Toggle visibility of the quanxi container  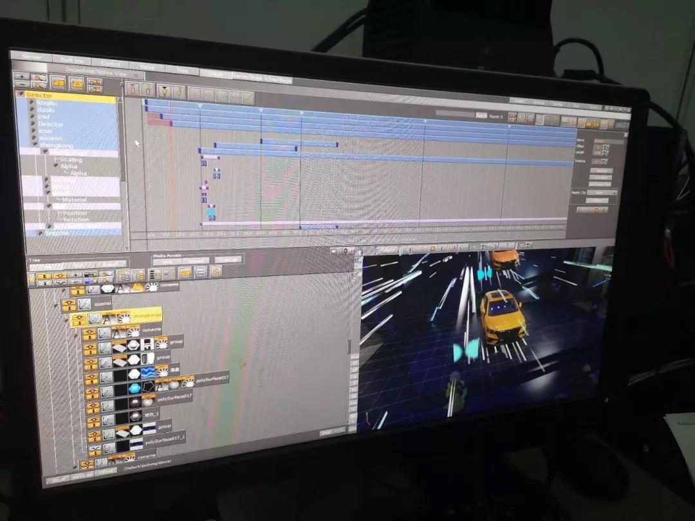69,303
